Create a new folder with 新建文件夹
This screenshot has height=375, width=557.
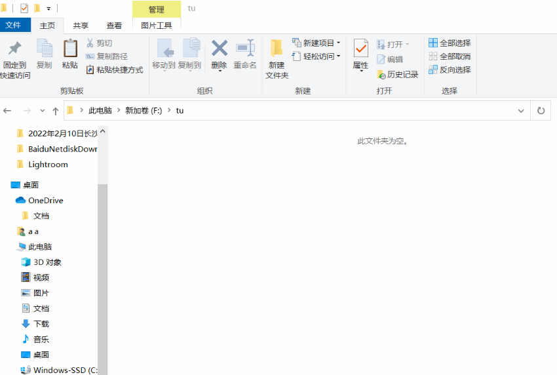click(x=277, y=59)
